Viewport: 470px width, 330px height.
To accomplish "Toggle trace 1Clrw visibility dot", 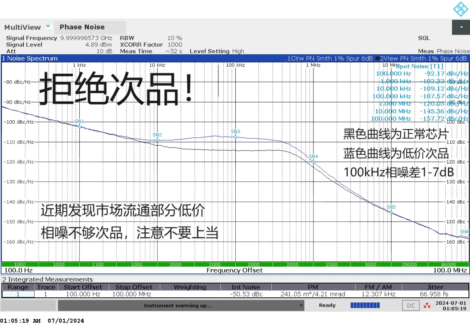I will point(285,58).
